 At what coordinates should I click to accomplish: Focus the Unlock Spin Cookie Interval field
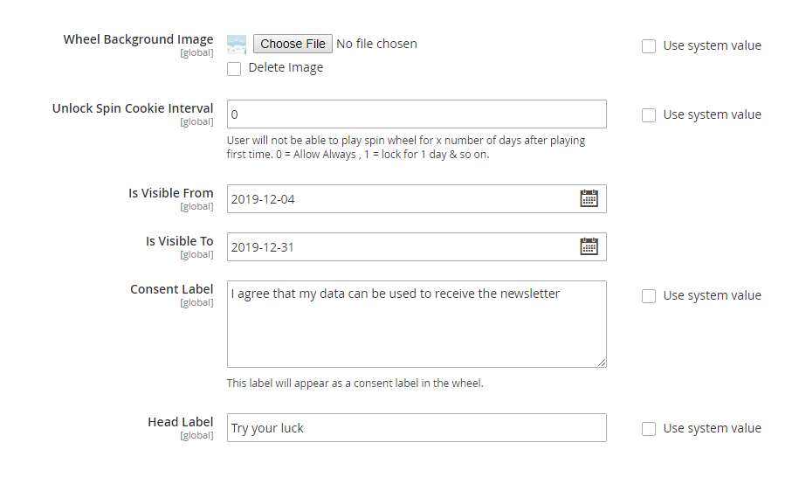click(x=416, y=114)
